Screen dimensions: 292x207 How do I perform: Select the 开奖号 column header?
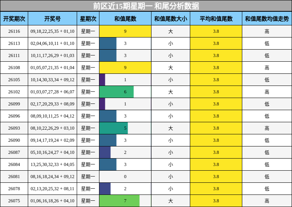pos(52,19)
